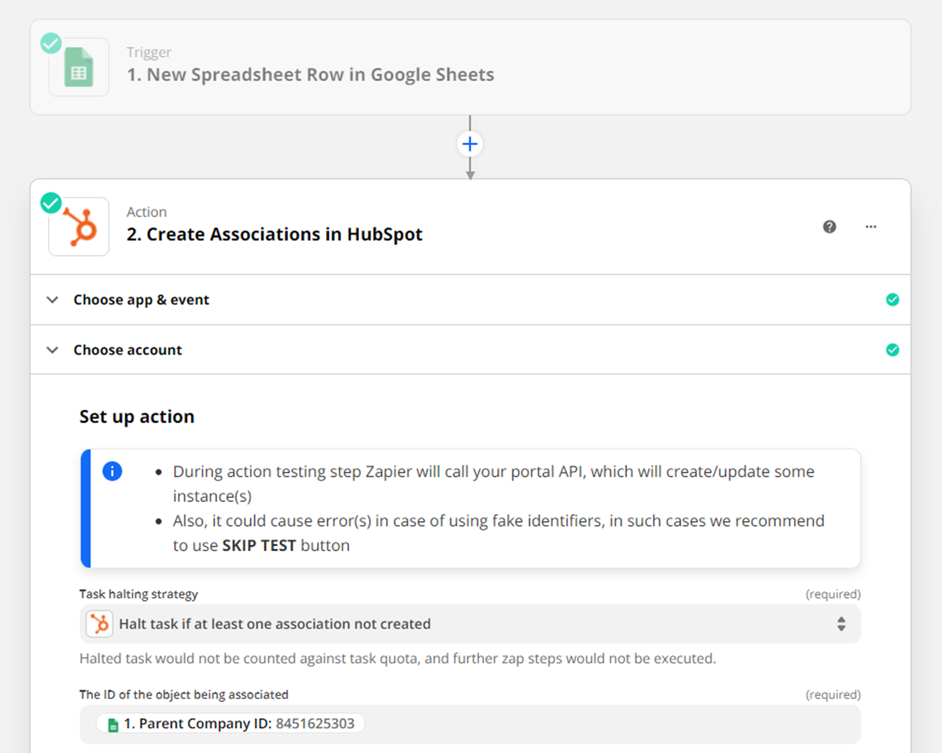Click the Create Associations in HubSpot title

274,234
